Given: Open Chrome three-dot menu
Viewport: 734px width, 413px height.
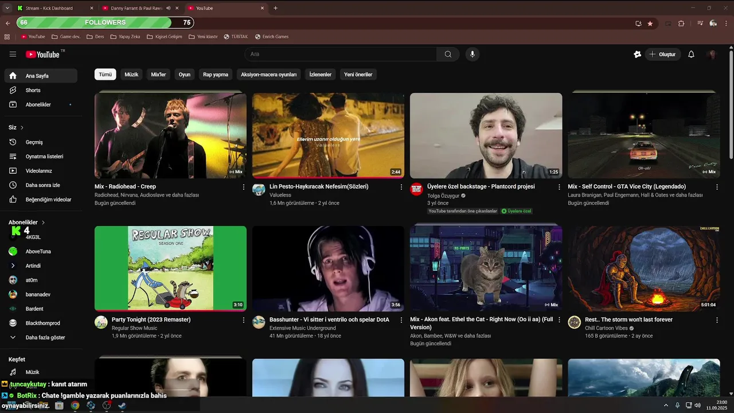Looking at the screenshot, I should point(727,24).
